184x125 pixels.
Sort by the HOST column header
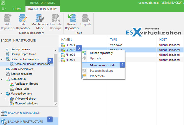pos(163,40)
